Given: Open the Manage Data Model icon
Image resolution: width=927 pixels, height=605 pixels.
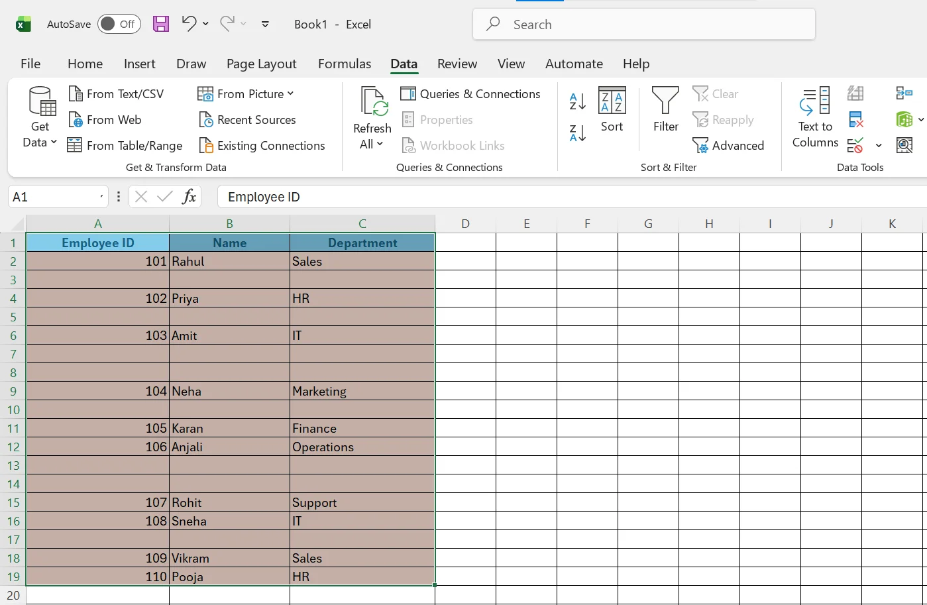Looking at the screenshot, I should [904, 145].
